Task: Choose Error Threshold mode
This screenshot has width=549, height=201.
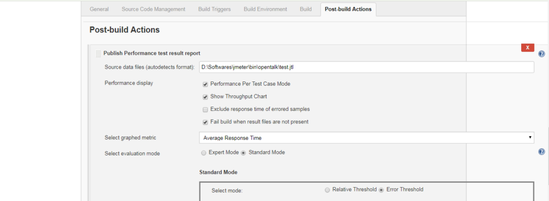Action: point(382,190)
